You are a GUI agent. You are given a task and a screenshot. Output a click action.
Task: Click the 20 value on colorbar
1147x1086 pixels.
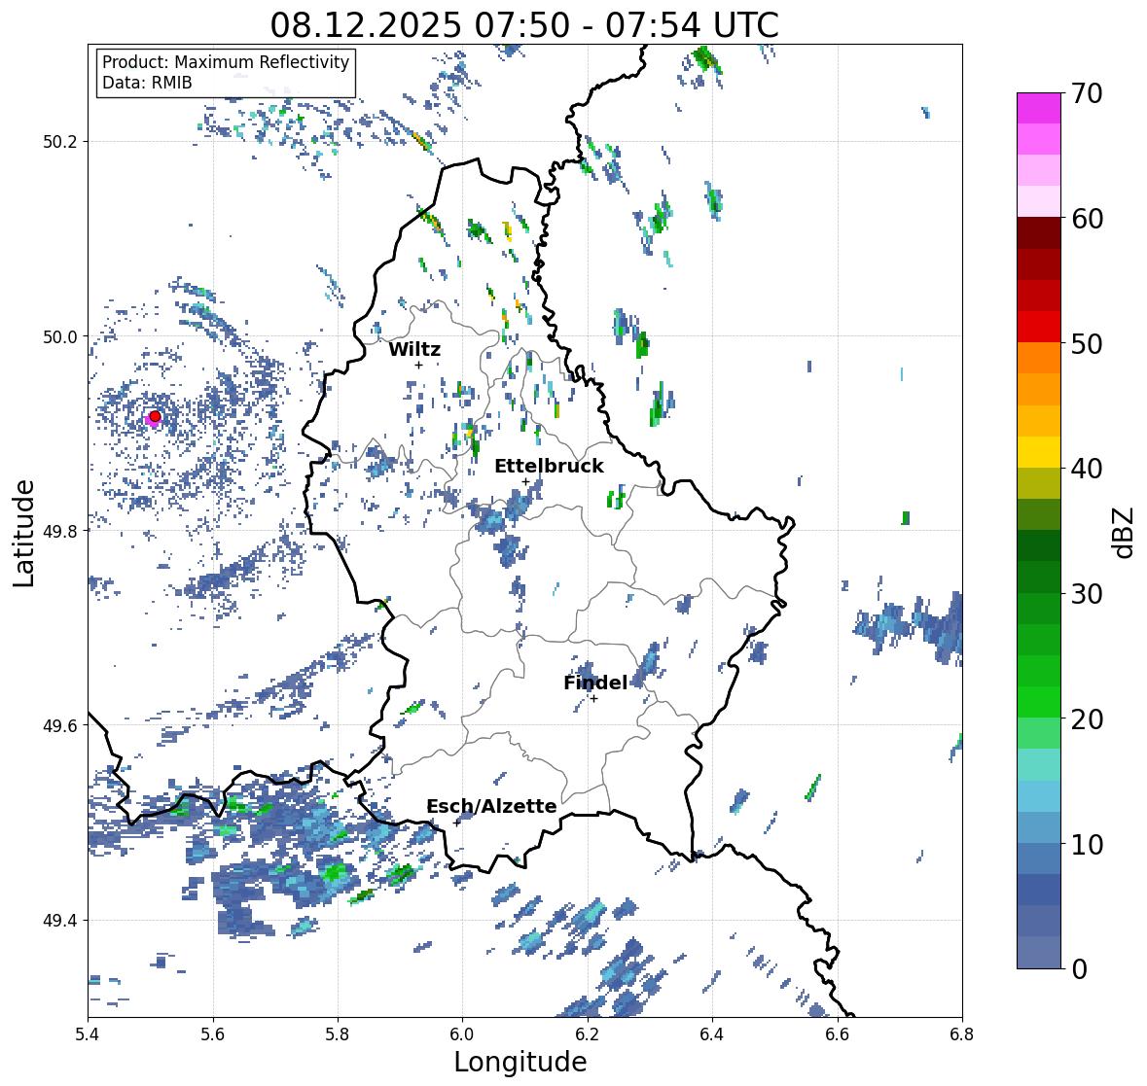(1087, 718)
